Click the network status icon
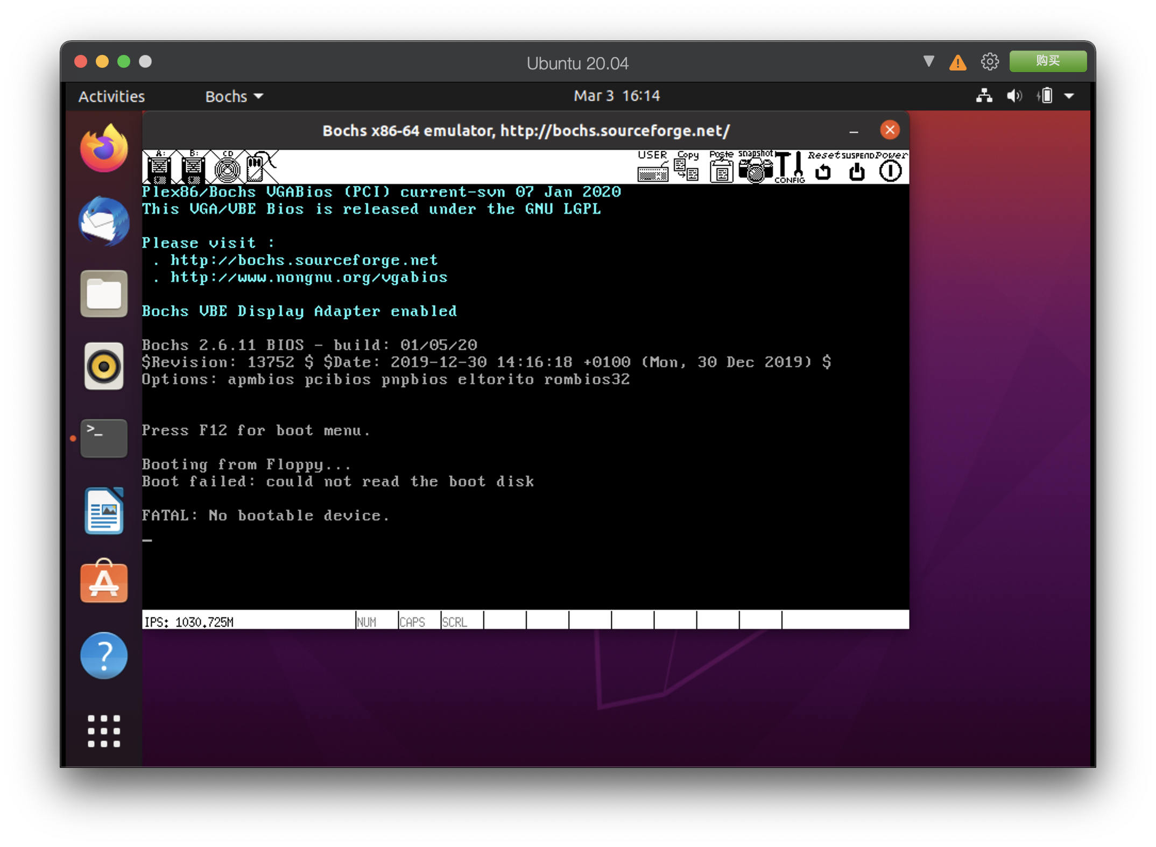This screenshot has width=1156, height=847. click(x=984, y=96)
